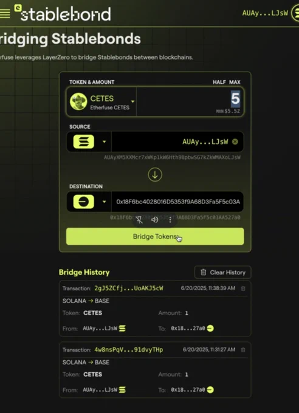Image resolution: width=299 pixels, height=413 pixels.
Task: Click the swap direction arrow icon
Action: pos(155,175)
